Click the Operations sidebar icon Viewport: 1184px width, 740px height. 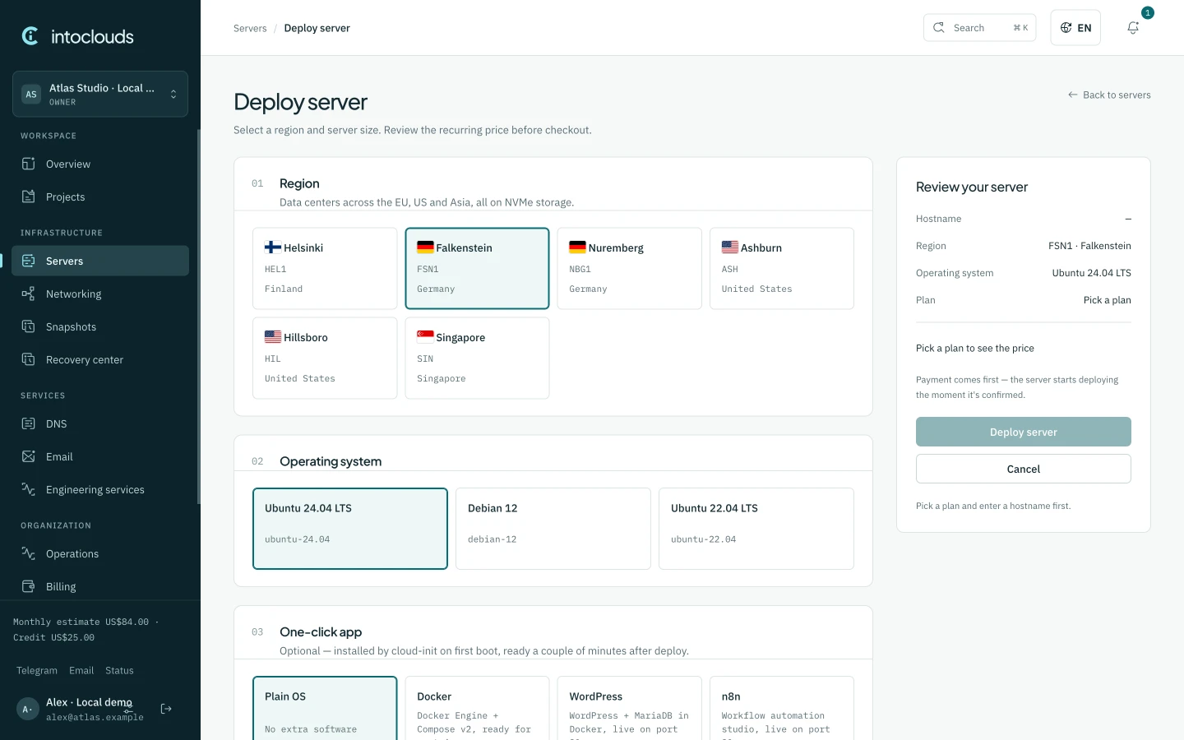pos(29,553)
